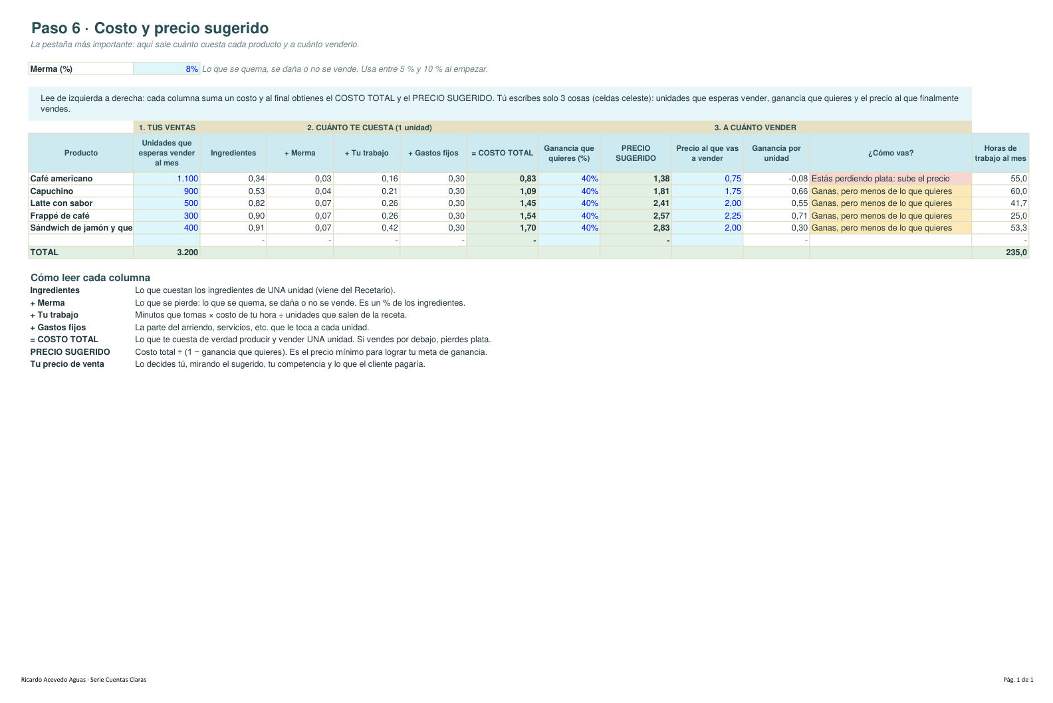Screen dimensions: 1053x703
Task: Select Capuchino selling price 1,75
Action: tap(707, 191)
